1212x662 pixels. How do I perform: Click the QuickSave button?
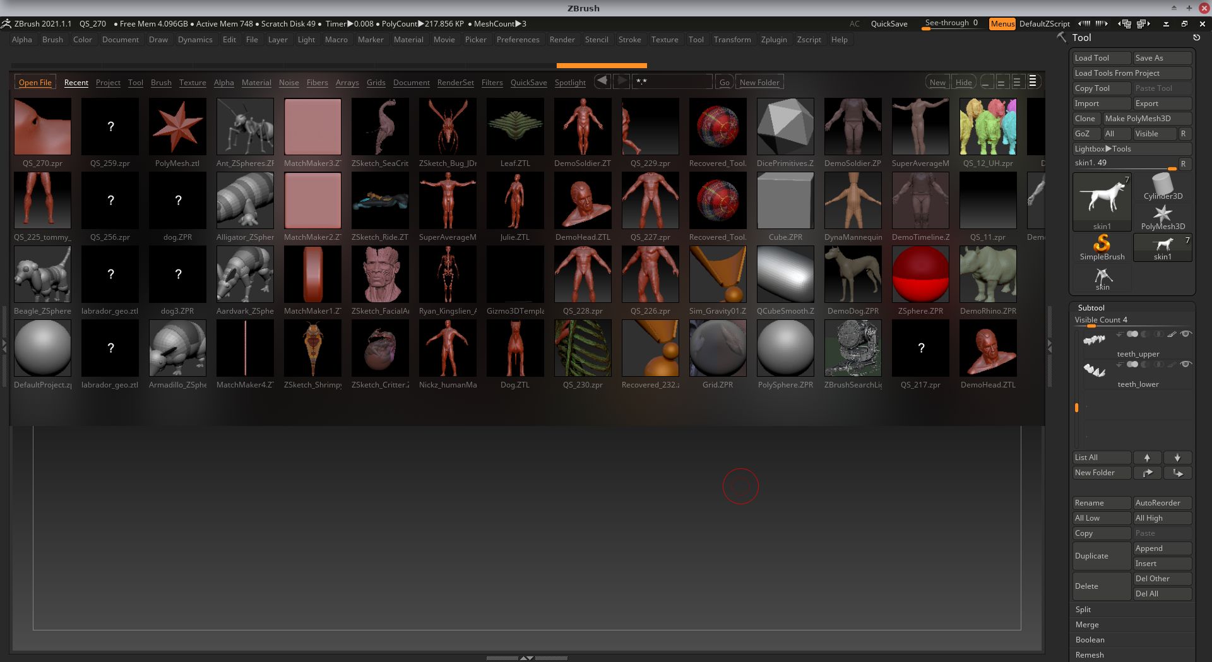tap(889, 23)
